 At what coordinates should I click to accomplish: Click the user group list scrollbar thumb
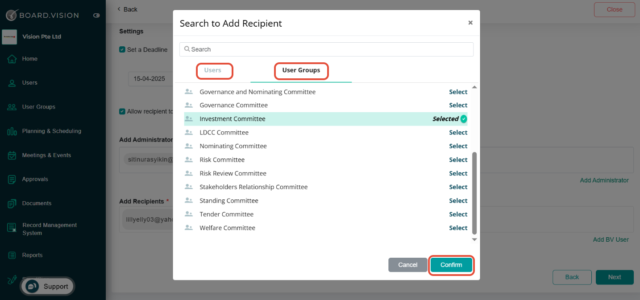(x=474, y=193)
